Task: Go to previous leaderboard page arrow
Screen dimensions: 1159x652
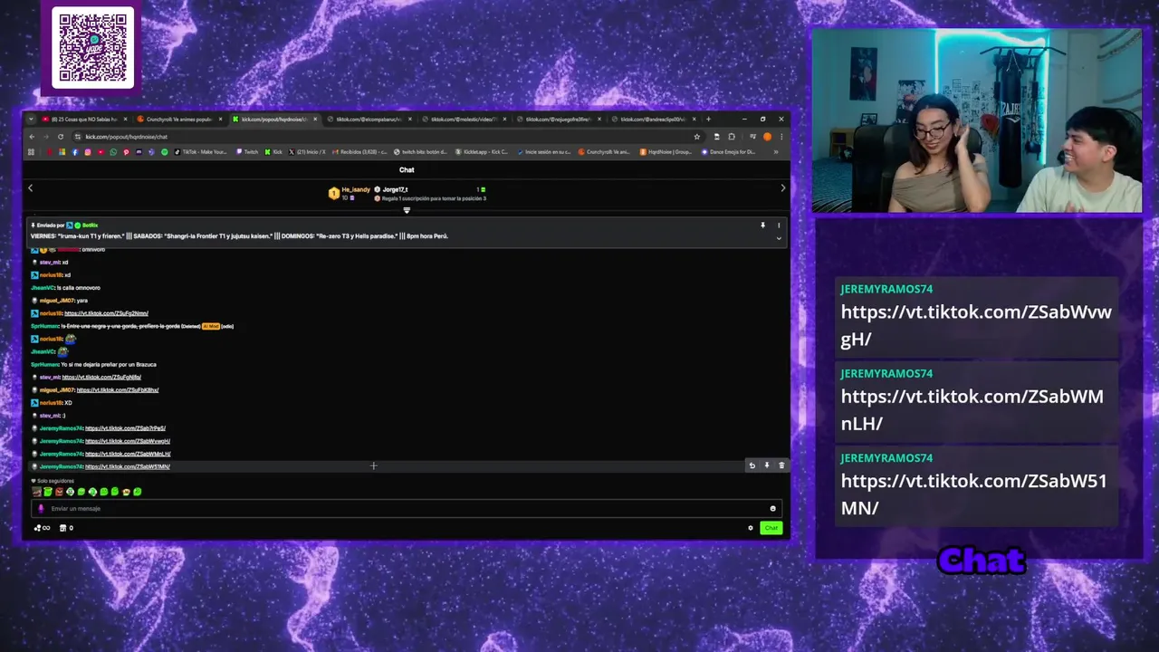Action: (x=30, y=188)
